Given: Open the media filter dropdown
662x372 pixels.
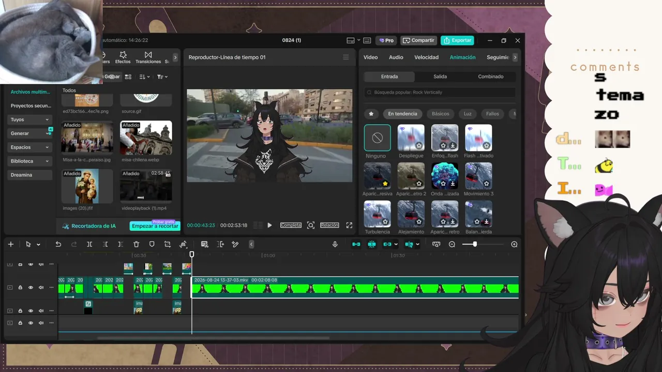Looking at the screenshot, I should coord(162,77).
